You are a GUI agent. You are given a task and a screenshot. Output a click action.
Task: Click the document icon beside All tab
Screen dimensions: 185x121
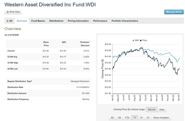[x=8, y=21]
